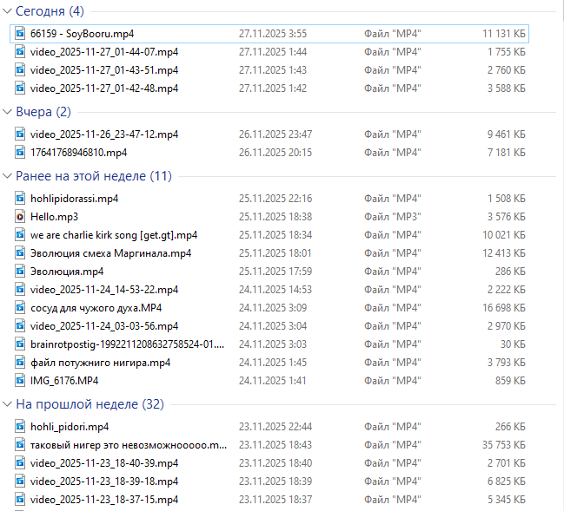Select we are charlie kirk song [get.gt].mp4
This screenshot has height=511, width=564.
(114, 235)
